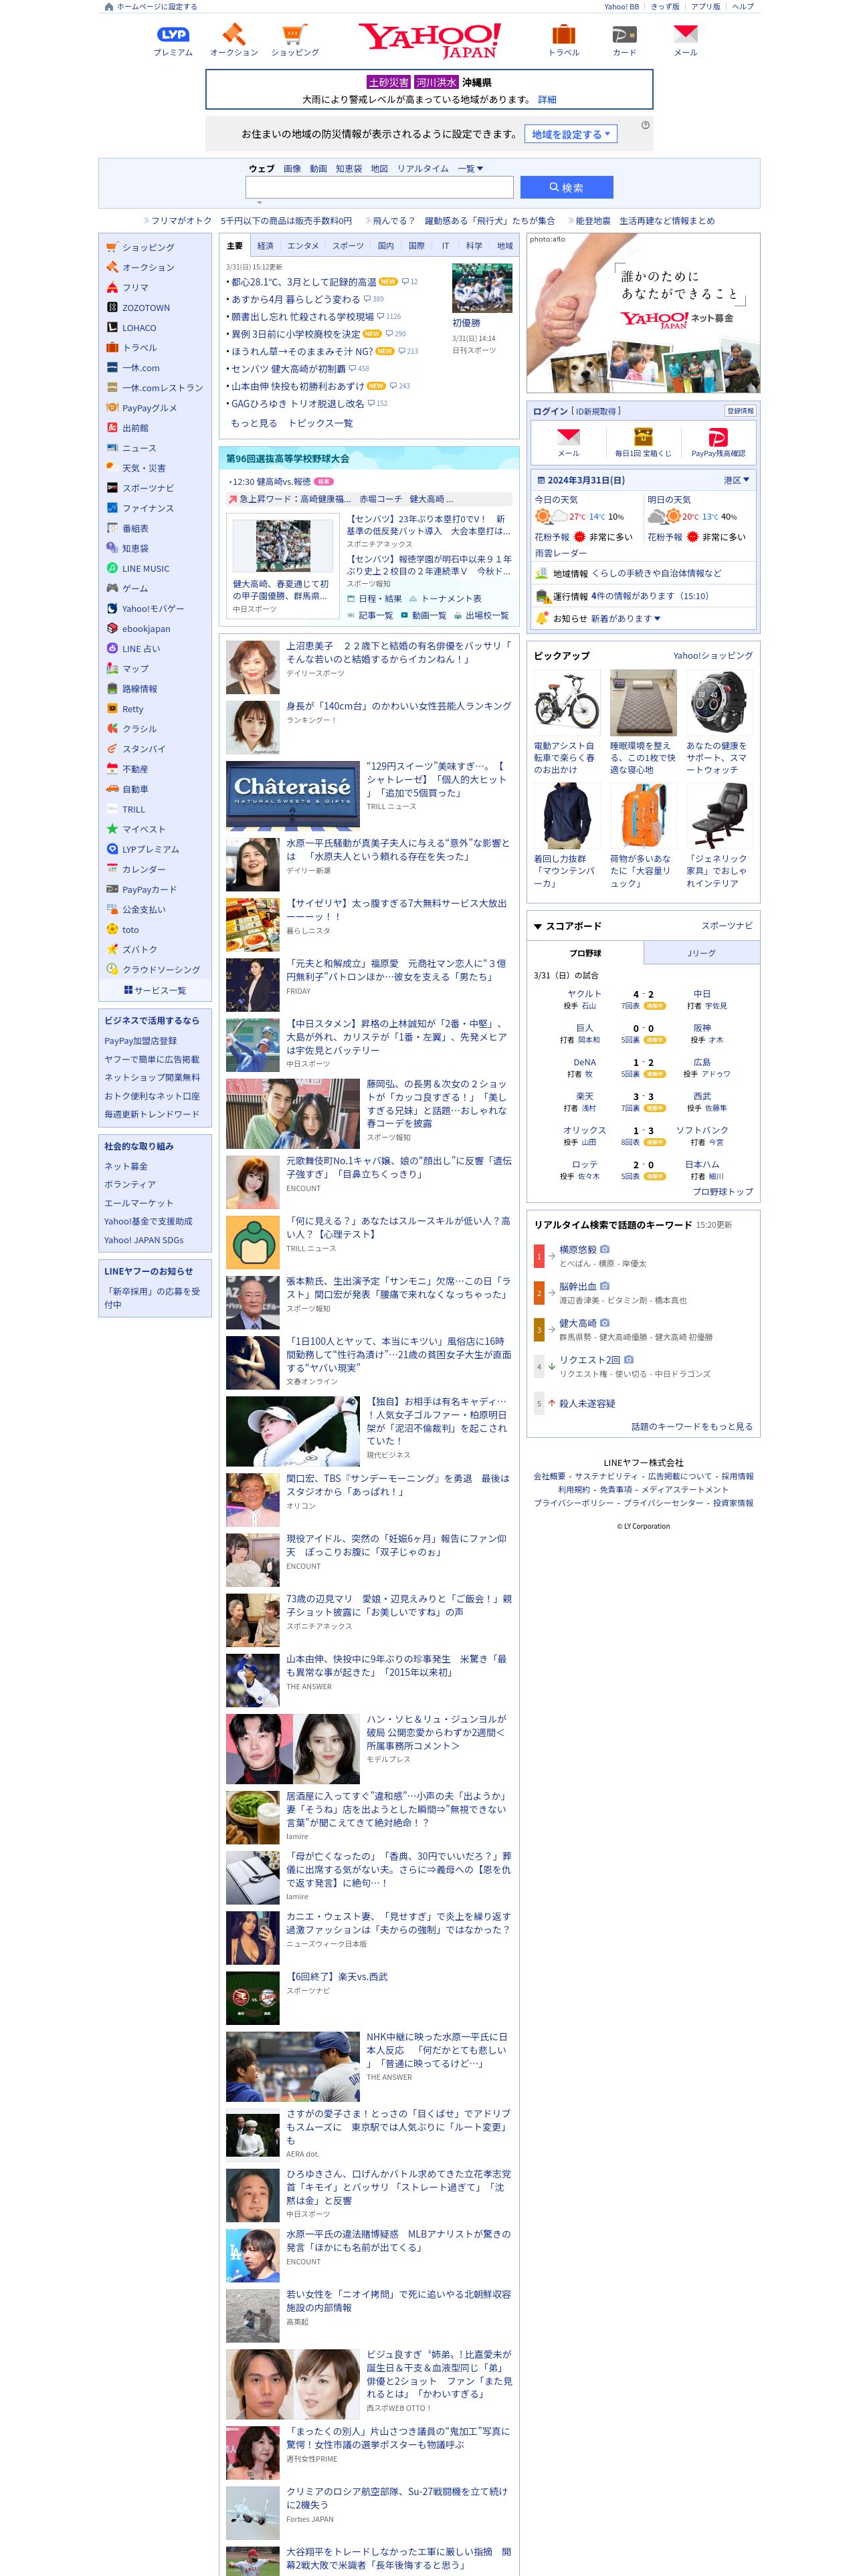Image resolution: width=859 pixels, height=2576 pixels.
Task: Open ZOZOTOWN in the left service list
Action: click(x=145, y=307)
